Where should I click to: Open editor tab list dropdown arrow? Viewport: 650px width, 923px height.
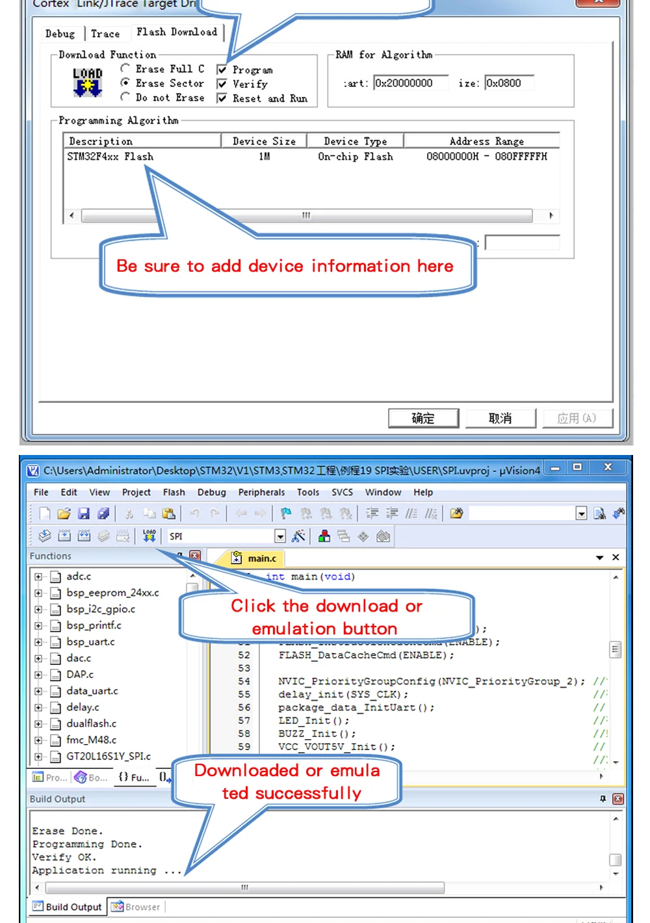click(599, 558)
